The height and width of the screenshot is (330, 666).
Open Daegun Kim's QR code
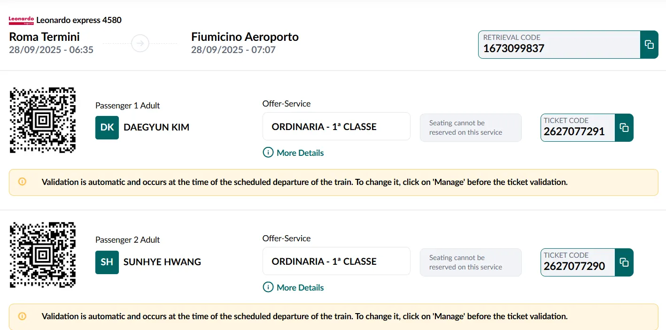[43, 120]
